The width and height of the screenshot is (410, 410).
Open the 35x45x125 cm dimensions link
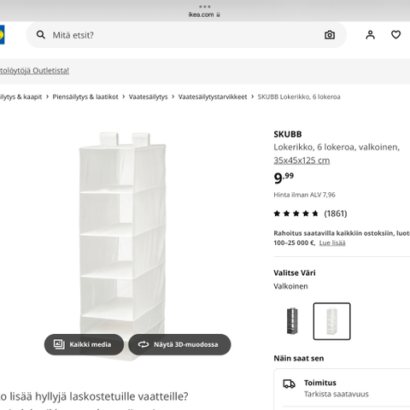302,161
